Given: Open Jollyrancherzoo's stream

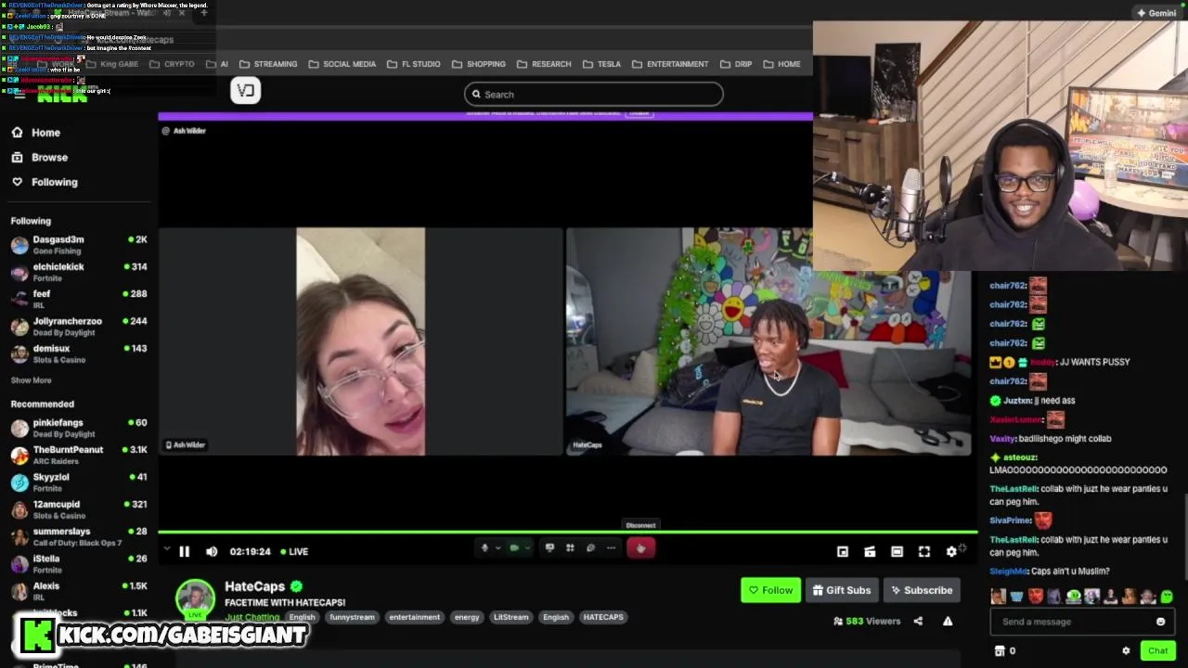Looking at the screenshot, I should click(x=79, y=327).
